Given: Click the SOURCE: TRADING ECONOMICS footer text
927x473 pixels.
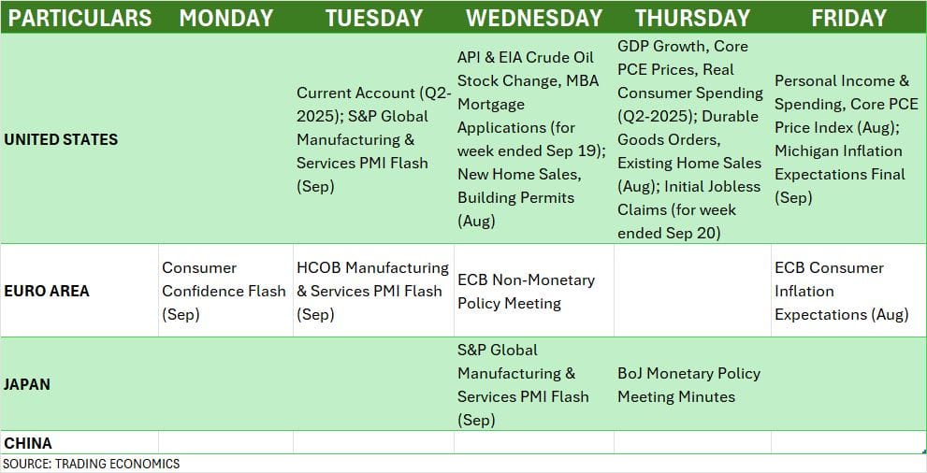Looking at the screenshot, I should pos(91,464).
